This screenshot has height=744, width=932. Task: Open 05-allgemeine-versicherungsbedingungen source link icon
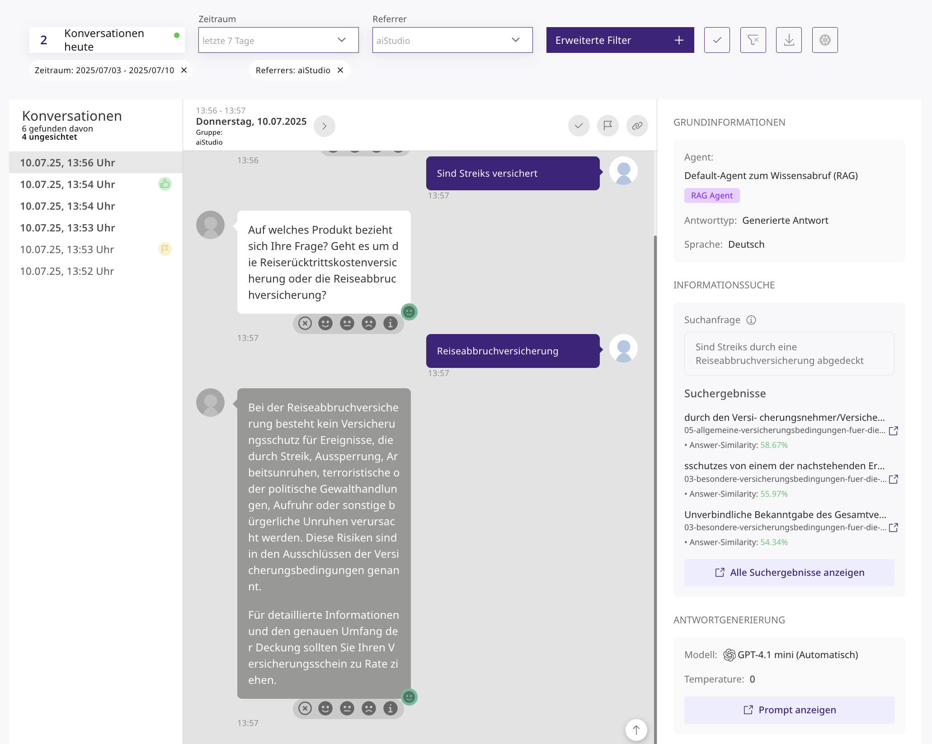pyautogui.click(x=894, y=431)
